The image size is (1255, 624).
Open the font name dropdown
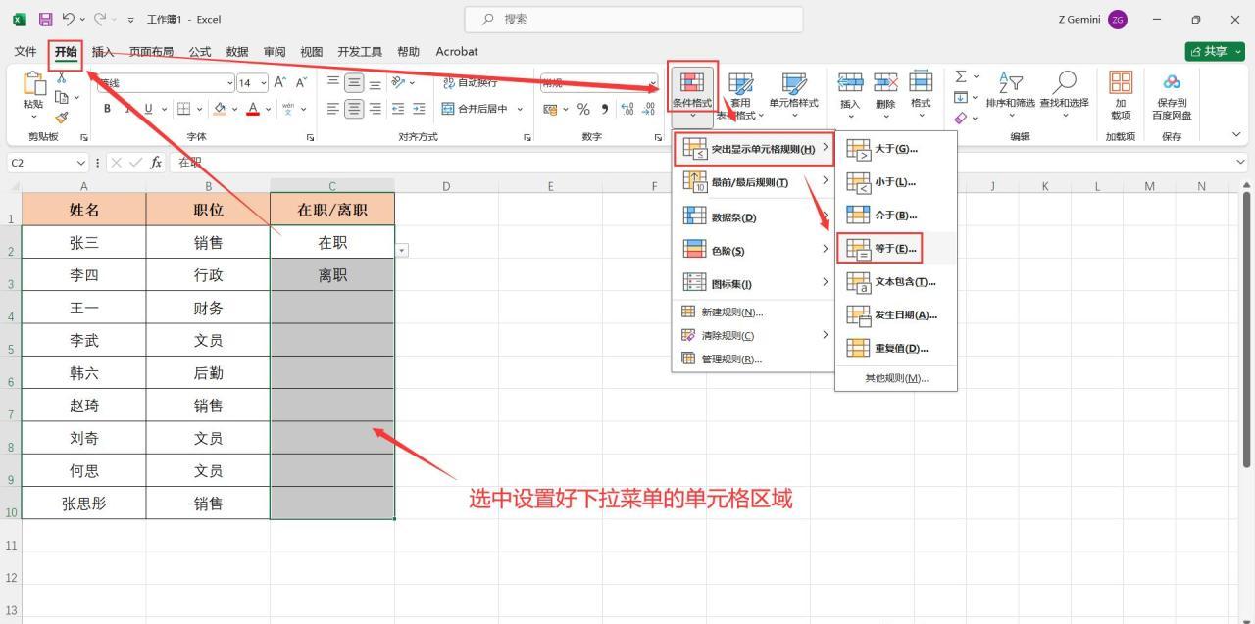pyautogui.click(x=229, y=83)
